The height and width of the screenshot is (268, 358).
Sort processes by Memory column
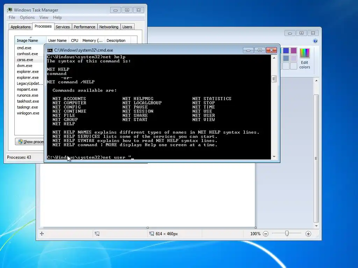pos(92,40)
